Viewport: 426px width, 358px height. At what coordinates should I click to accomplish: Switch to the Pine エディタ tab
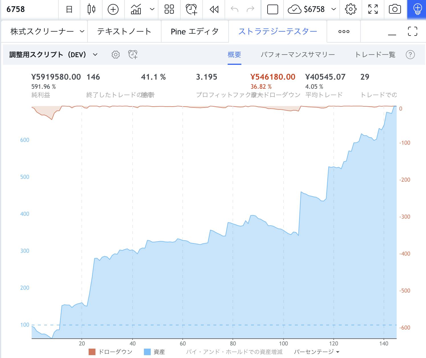195,31
